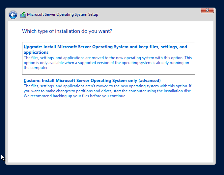The image size is (224, 175).
Task: Click the dark blue background outside the window
Action: click(220, 98)
